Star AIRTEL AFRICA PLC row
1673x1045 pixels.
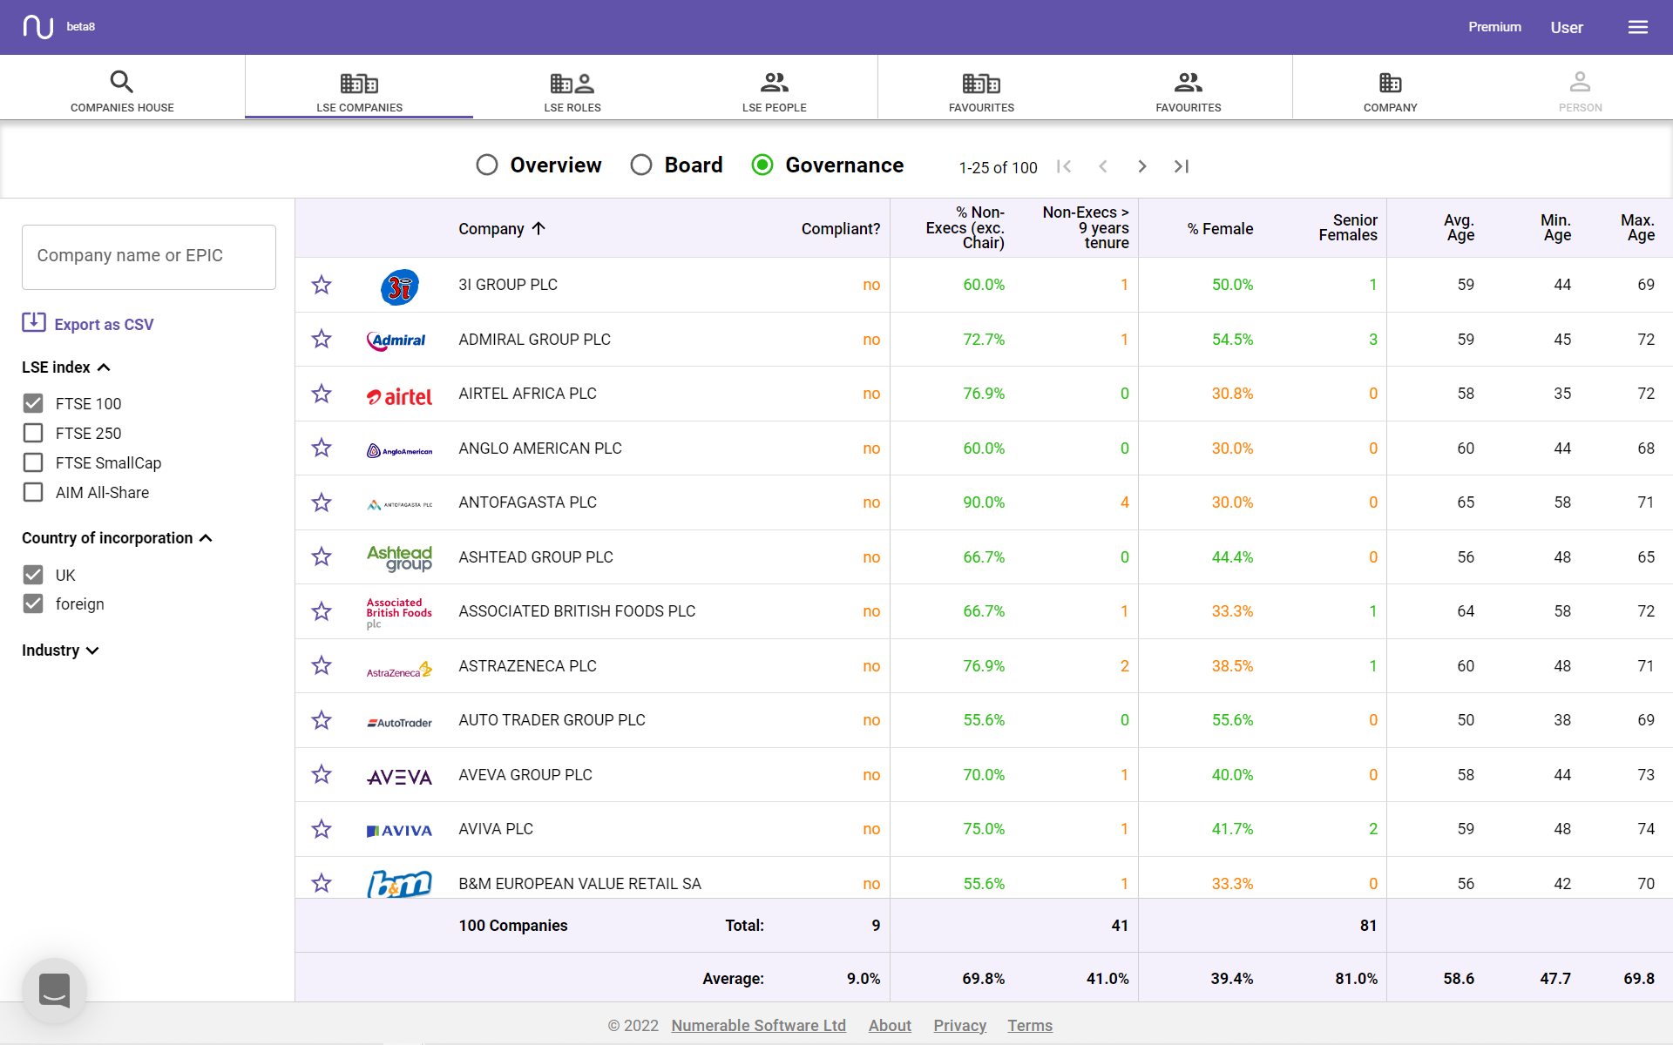pos(322,394)
